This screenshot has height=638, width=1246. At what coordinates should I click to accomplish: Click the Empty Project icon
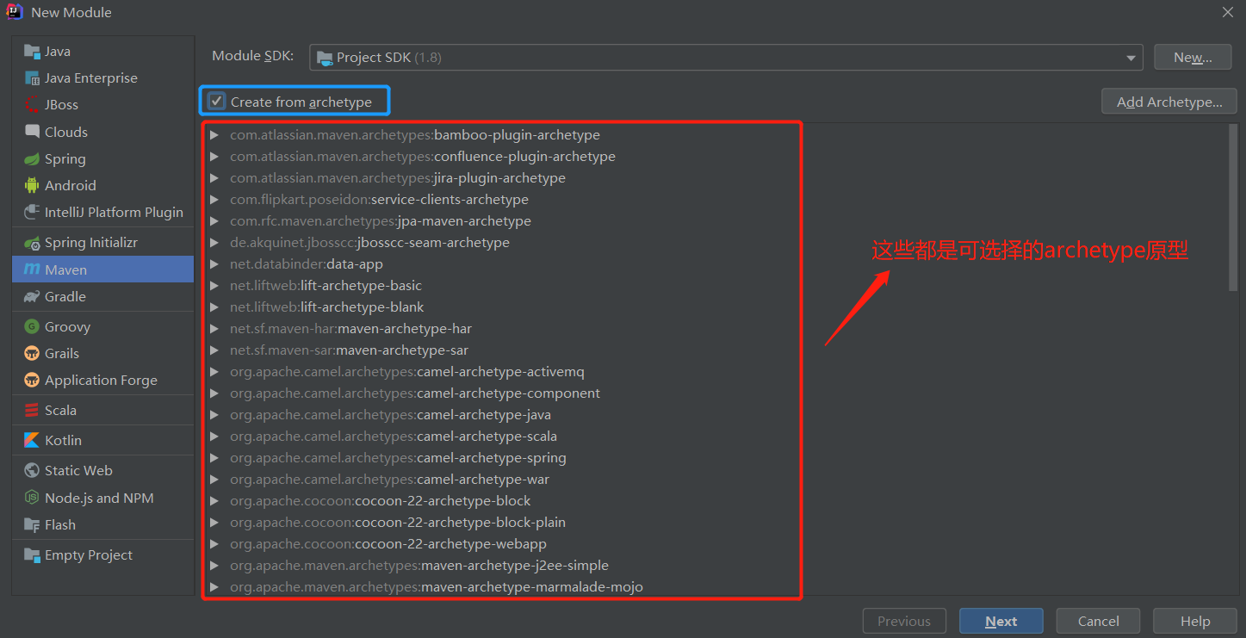(x=32, y=555)
